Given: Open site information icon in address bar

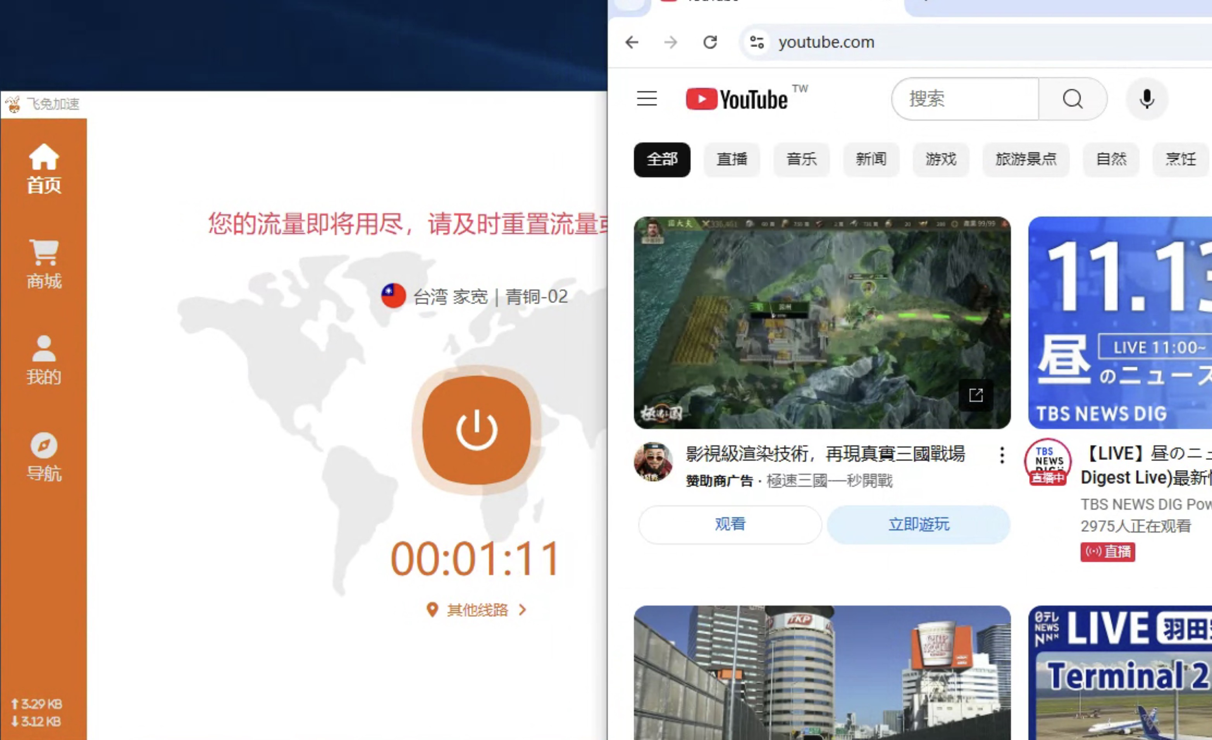Looking at the screenshot, I should [757, 42].
